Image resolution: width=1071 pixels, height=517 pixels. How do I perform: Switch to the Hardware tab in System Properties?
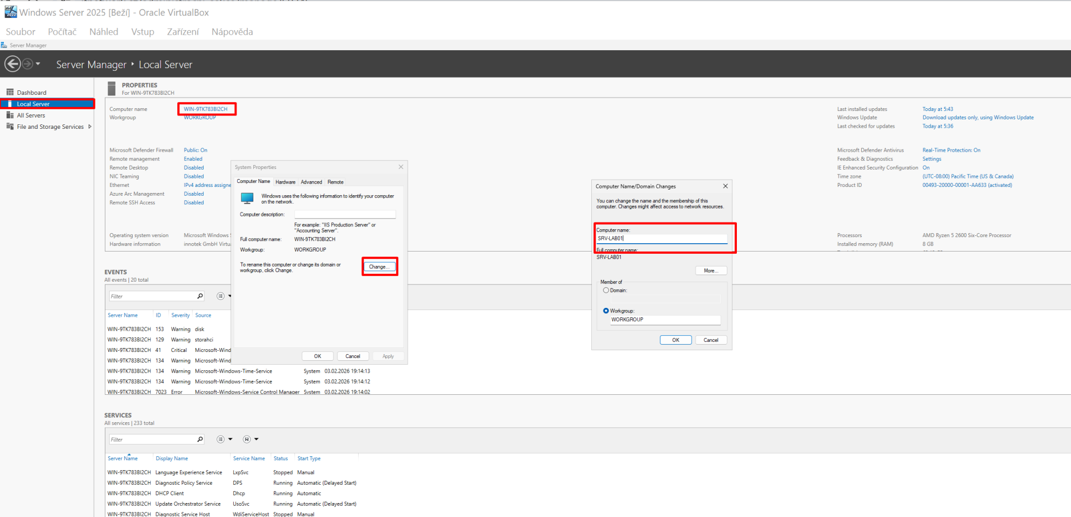coord(285,181)
